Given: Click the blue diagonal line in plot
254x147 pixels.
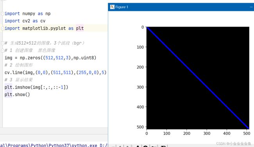Looking at the screenshot, I should pos(198,78).
